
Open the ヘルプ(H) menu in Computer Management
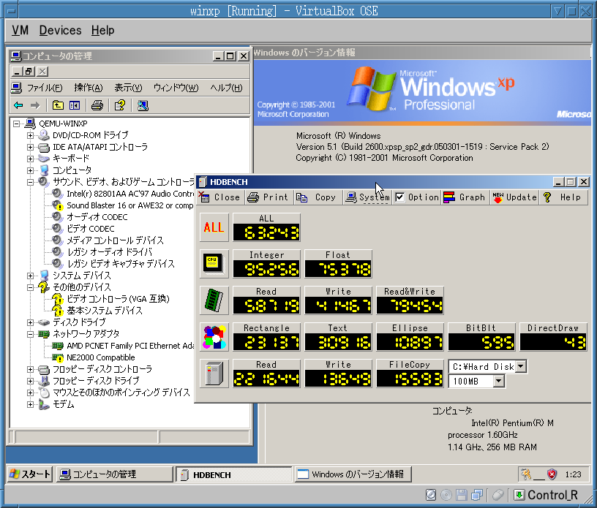pyautogui.click(x=226, y=88)
